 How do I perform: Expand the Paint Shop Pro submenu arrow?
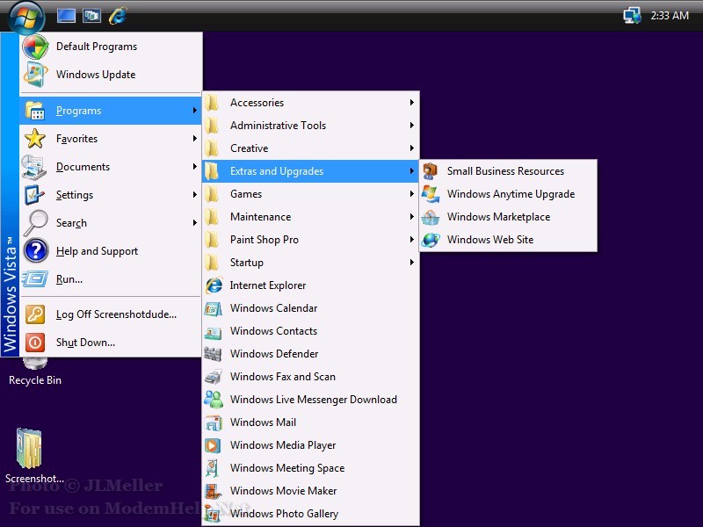411,240
